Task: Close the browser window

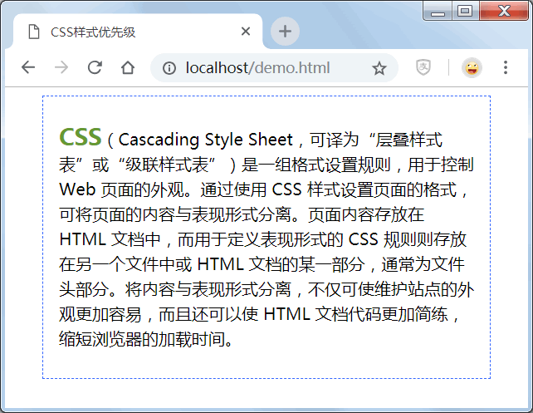Action: 503,11
